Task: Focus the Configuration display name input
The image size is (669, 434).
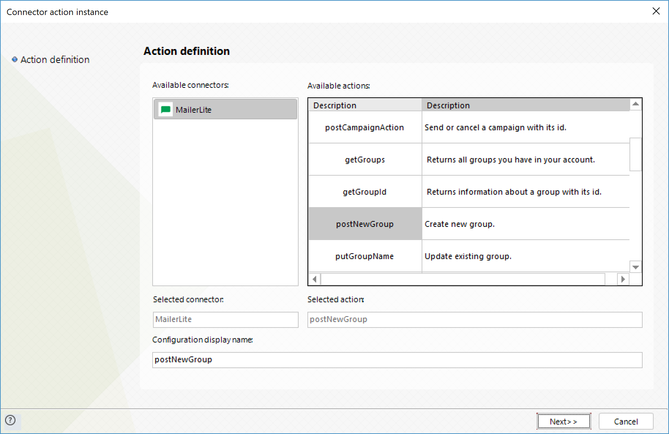Action: pos(397,360)
